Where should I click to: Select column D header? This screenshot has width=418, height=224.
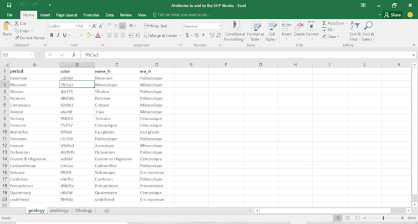pyautogui.click(x=157, y=64)
